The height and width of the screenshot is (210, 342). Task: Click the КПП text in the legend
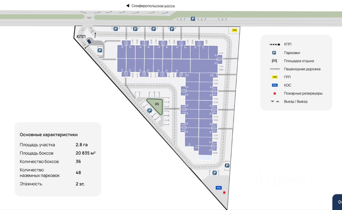[288, 45]
